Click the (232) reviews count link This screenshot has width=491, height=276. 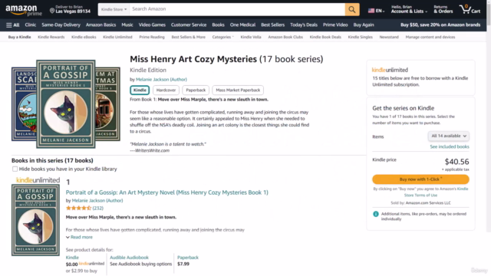[98, 208]
